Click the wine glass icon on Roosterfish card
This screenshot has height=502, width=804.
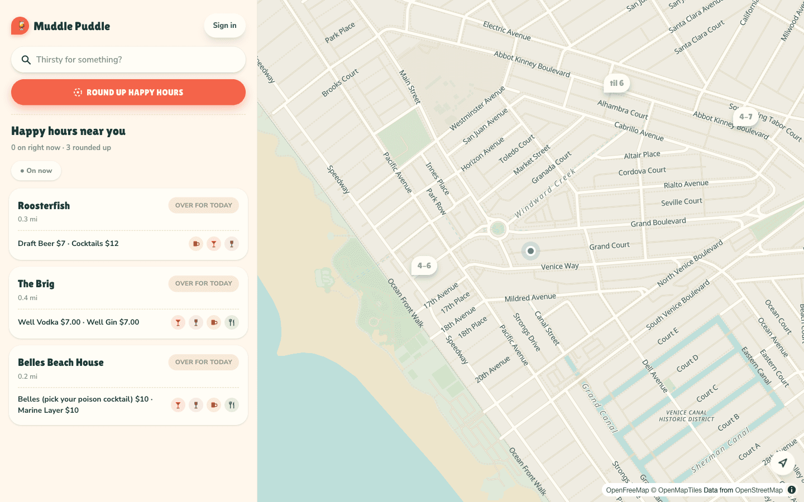(232, 244)
